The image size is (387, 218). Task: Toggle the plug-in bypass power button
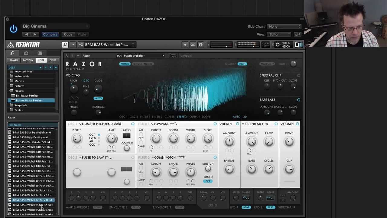13,29
